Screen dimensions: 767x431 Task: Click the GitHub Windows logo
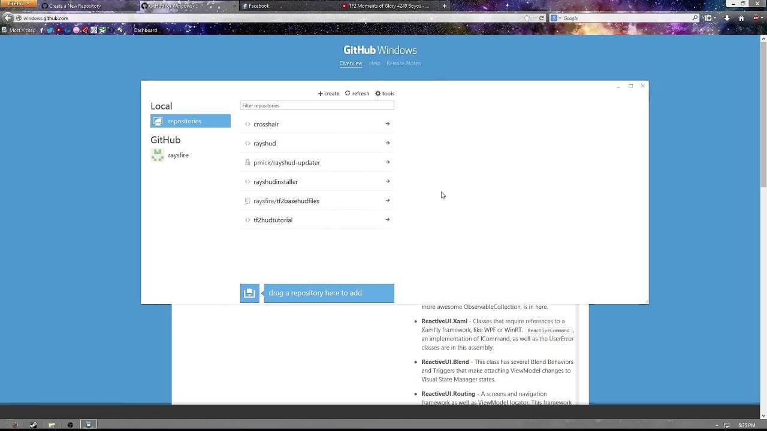380,50
